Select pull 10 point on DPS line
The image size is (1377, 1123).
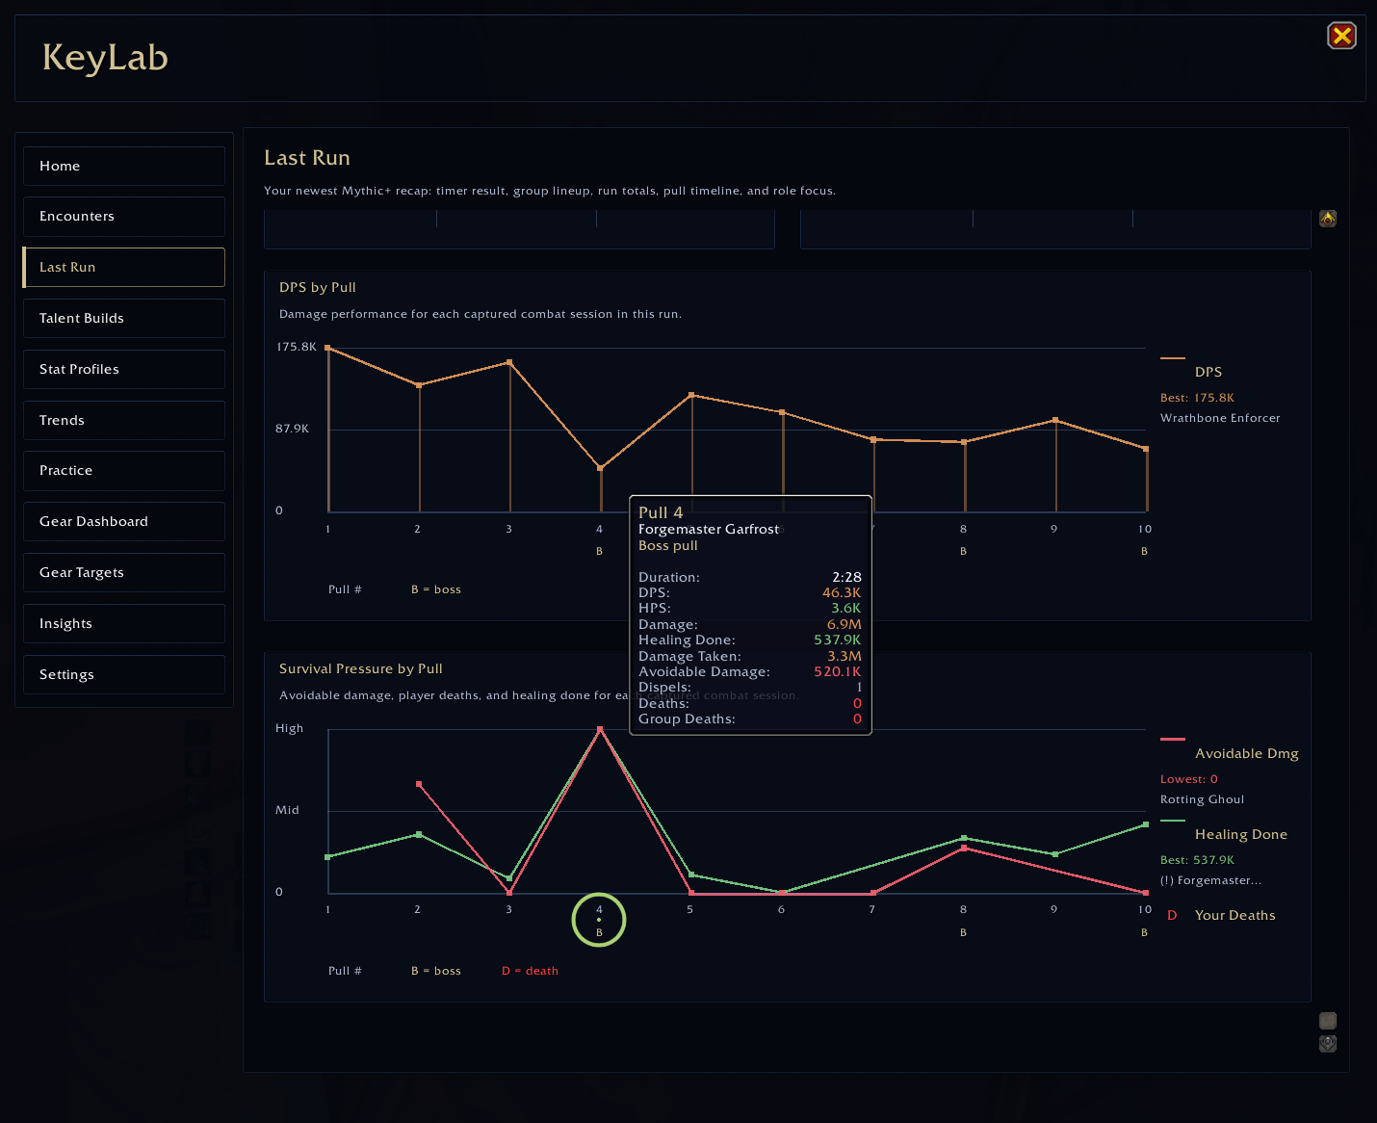[1146, 449]
